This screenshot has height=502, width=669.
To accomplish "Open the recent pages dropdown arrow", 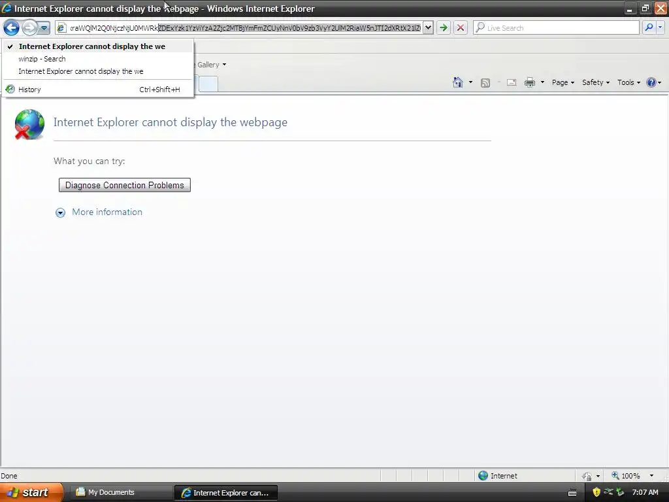I will (44, 28).
